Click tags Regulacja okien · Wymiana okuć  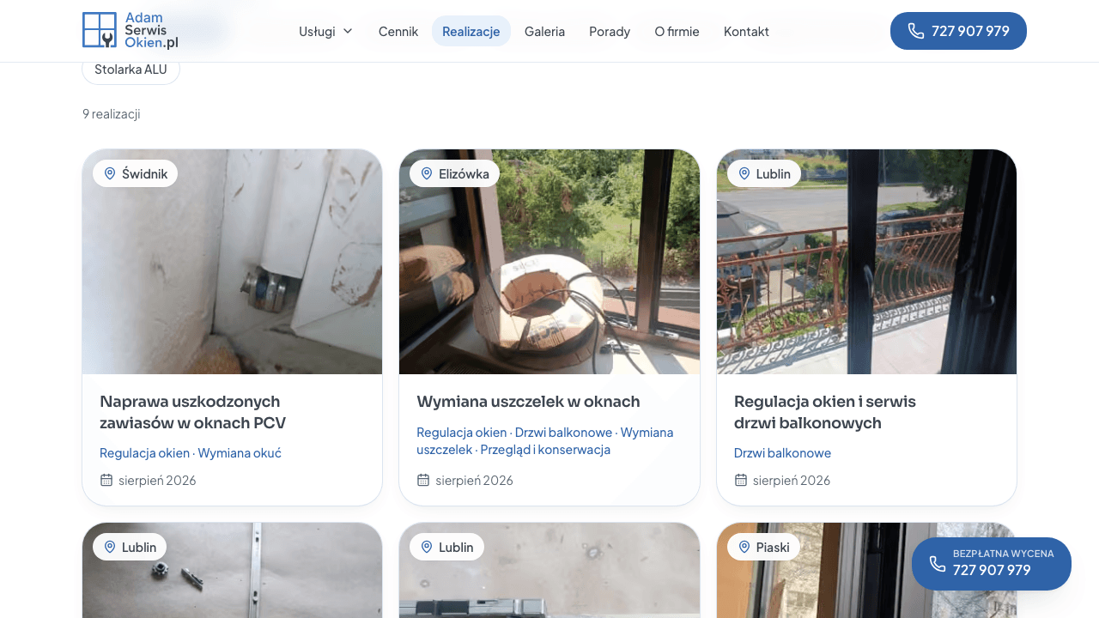click(191, 453)
